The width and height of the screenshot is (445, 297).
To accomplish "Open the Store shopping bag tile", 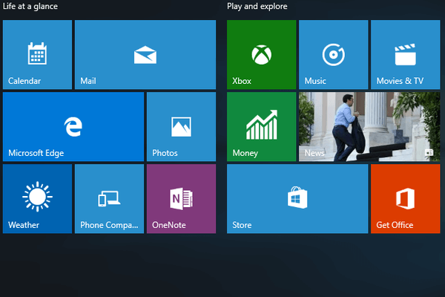I will [297, 198].
